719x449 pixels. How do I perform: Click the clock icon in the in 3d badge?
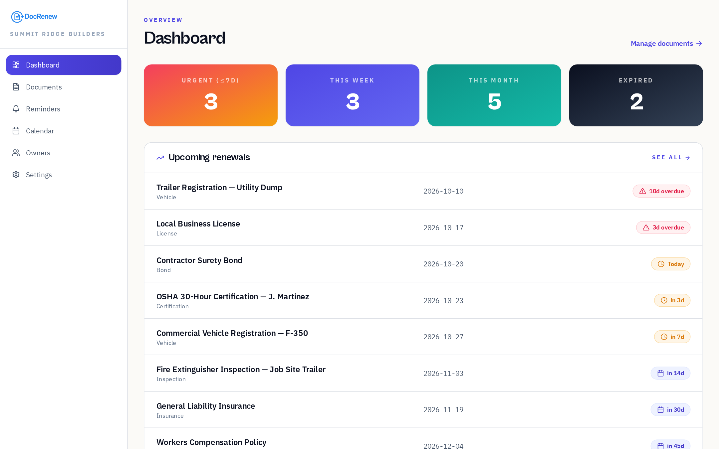(x=664, y=300)
